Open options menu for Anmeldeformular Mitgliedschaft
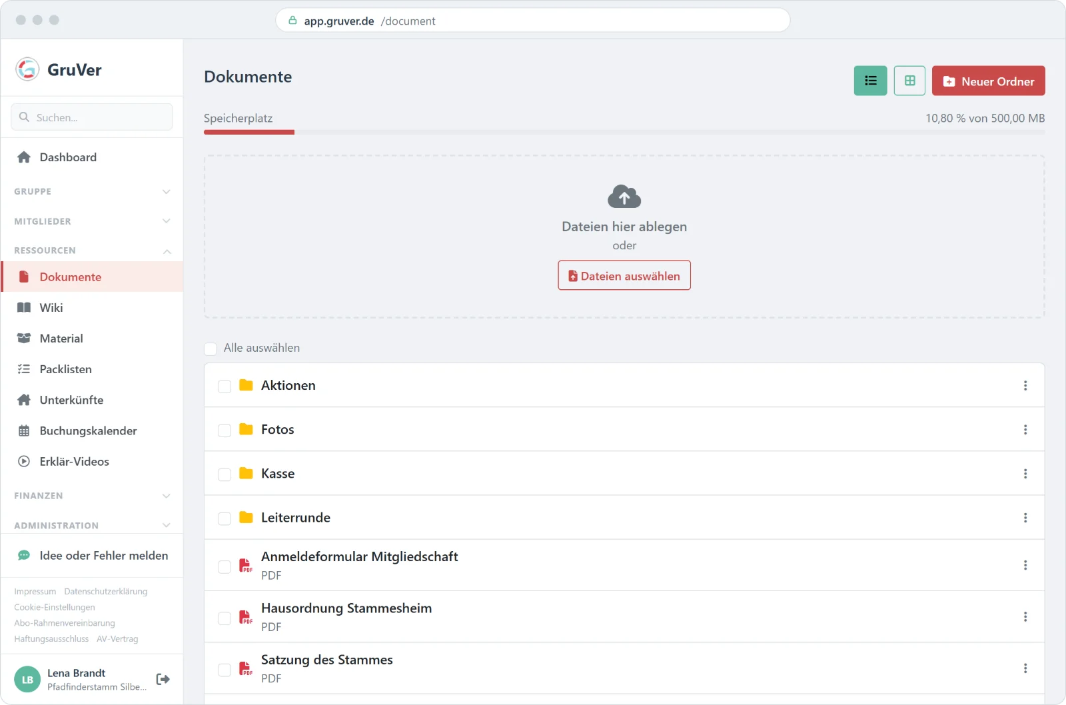1066x705 pixels. [1025, 565]
